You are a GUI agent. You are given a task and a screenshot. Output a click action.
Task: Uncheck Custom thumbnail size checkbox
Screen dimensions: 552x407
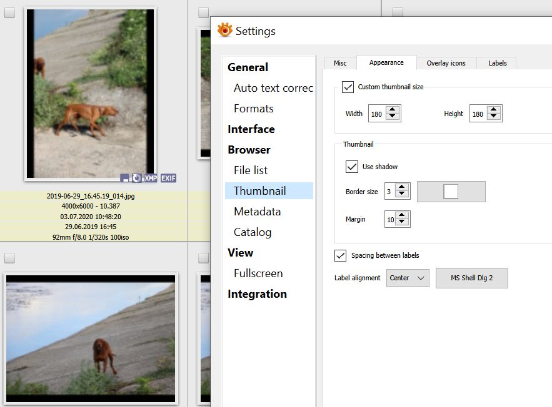(x=348, y=87)
